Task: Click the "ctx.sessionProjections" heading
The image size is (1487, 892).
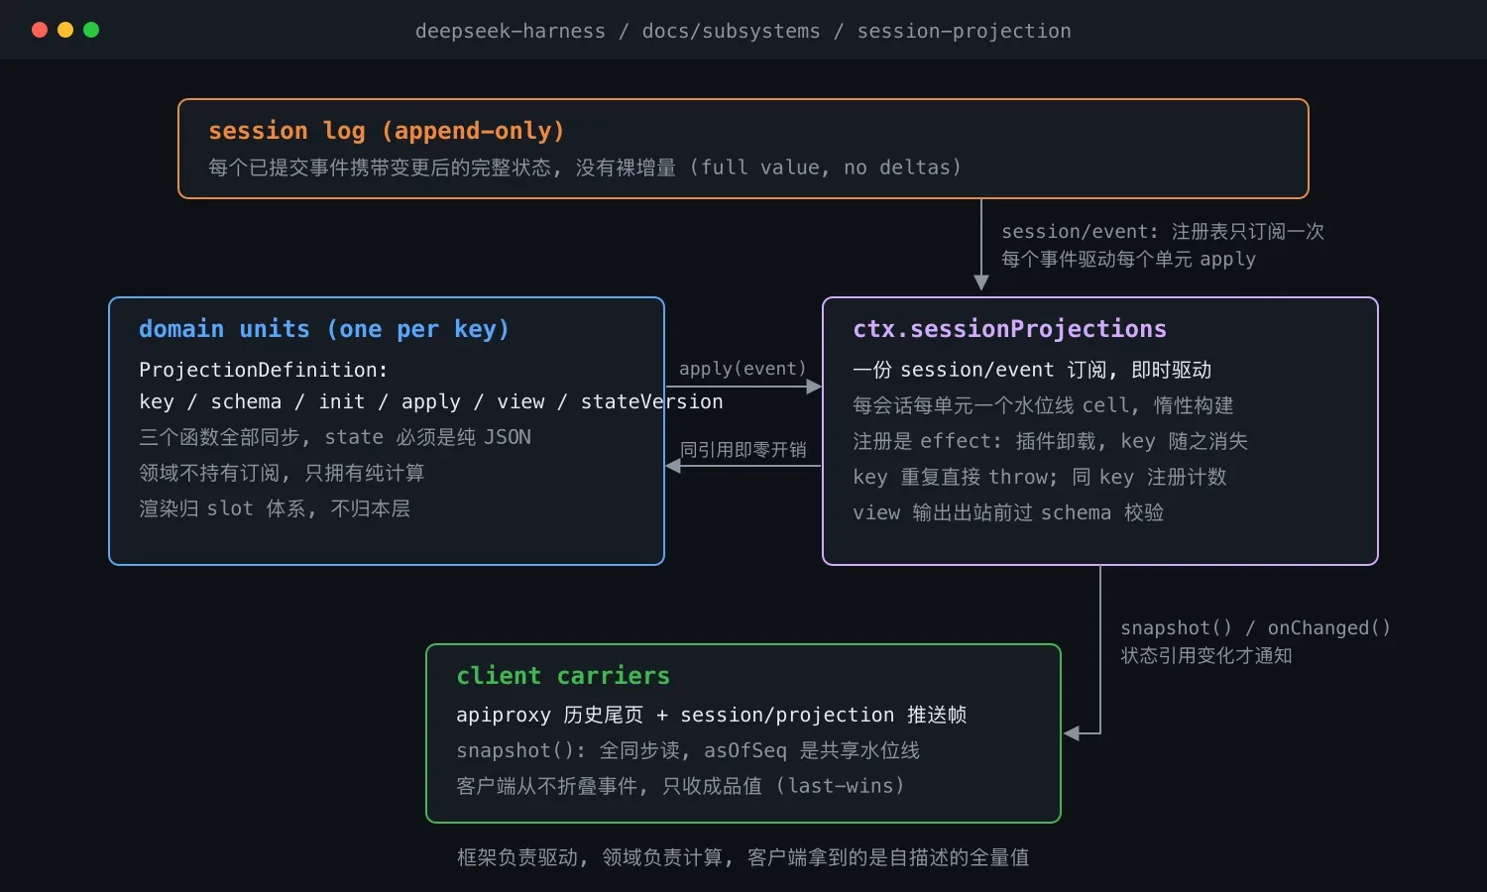Action: click(x=1009, y=329)
